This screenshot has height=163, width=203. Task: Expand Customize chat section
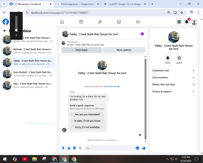pyautogui.click(x=173, y=70)
